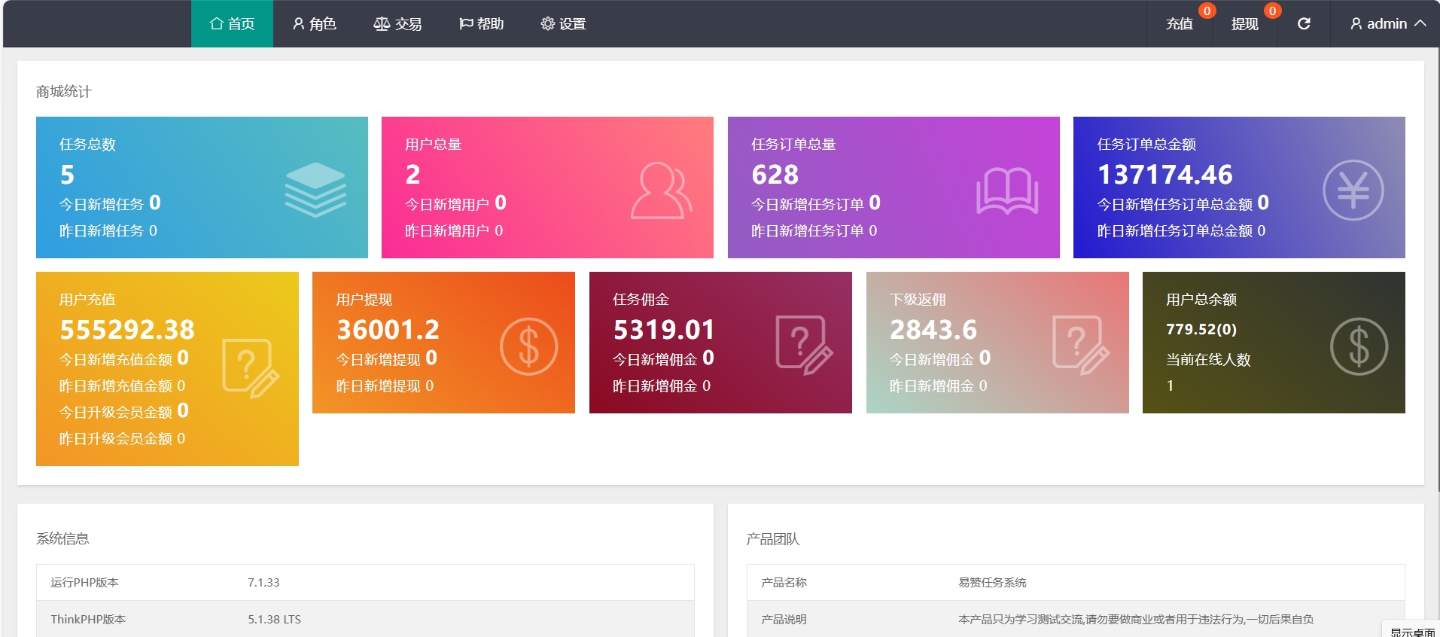Click the 提现 notification button
Screen dimensions: 1440x637
tap(1245, 24)
